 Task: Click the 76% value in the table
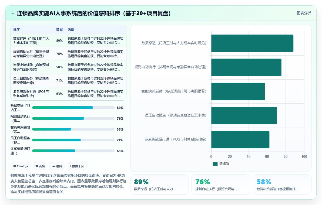click(x=59, y=54)
